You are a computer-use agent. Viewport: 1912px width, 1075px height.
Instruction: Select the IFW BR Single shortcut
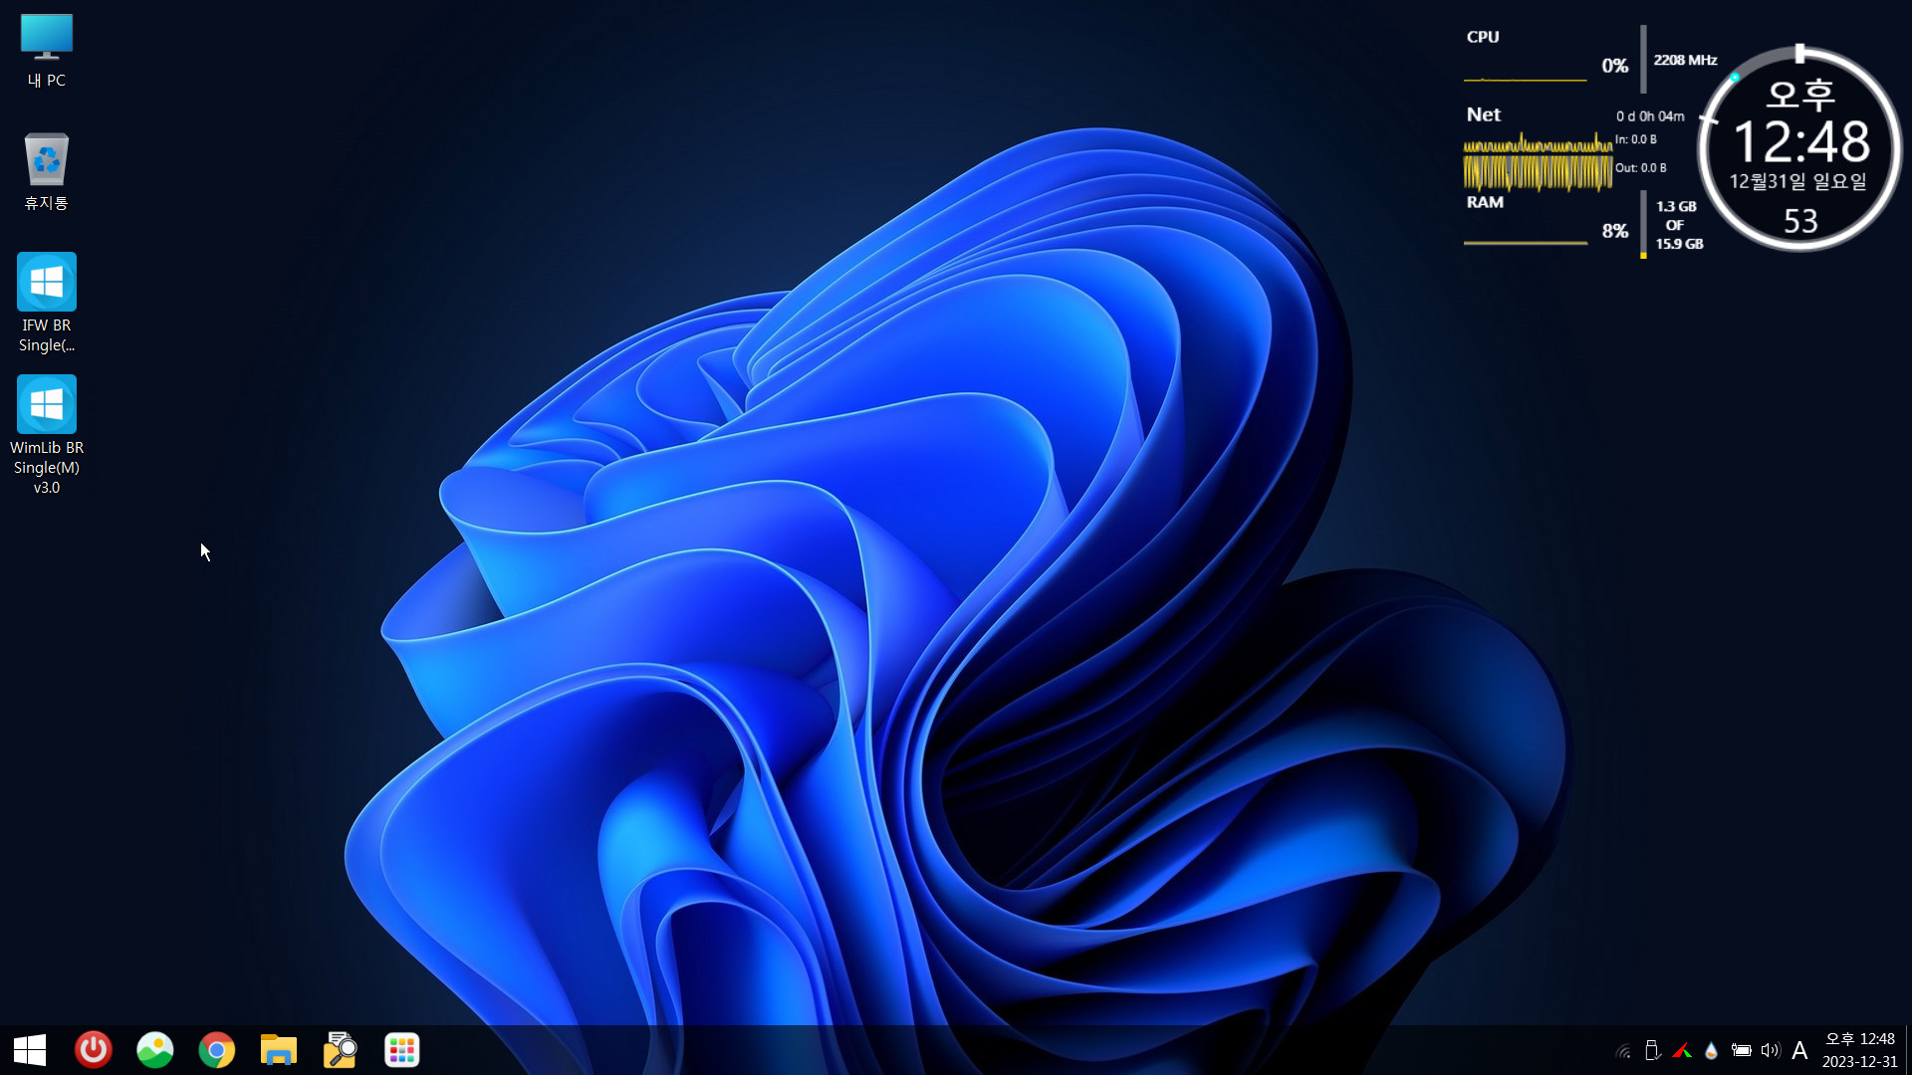[46, 303]
